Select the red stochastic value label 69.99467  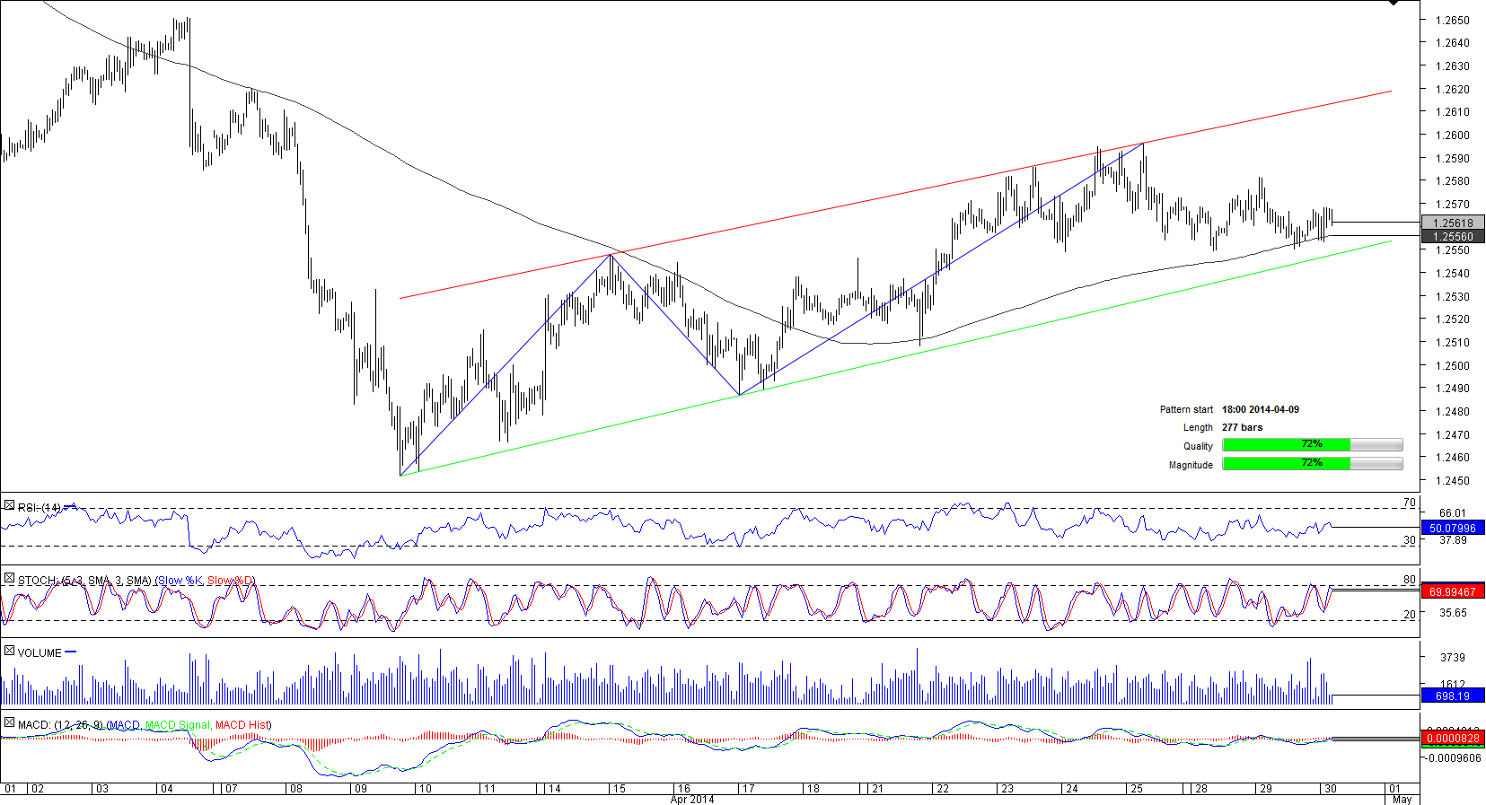(x=1453, y=591)
